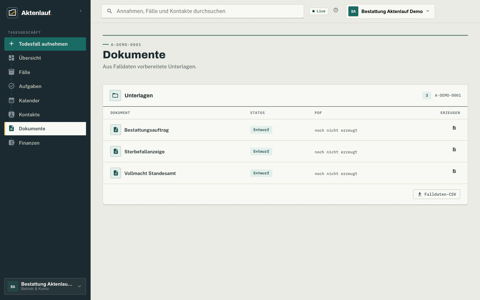Image resolution: width=480 pixels, height=300 pixels.
Task: Click the Unterlagen folder icon
Action: click(115, 95)
